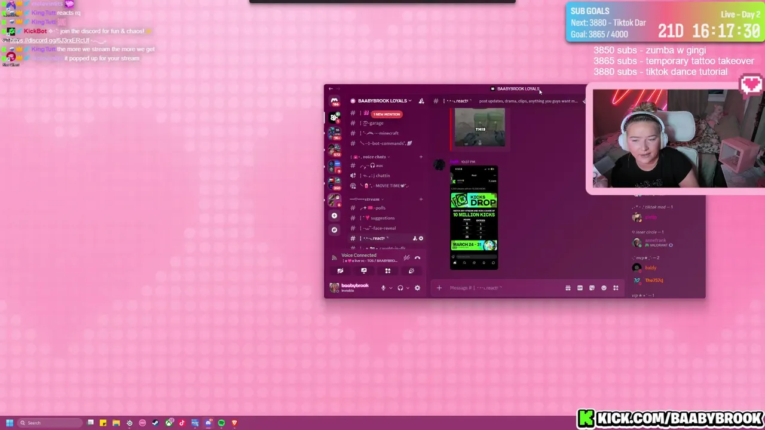The width and height of the screenshot is (765, 430).
Task: Open the THIS video thumbnail
Action: 481,128
